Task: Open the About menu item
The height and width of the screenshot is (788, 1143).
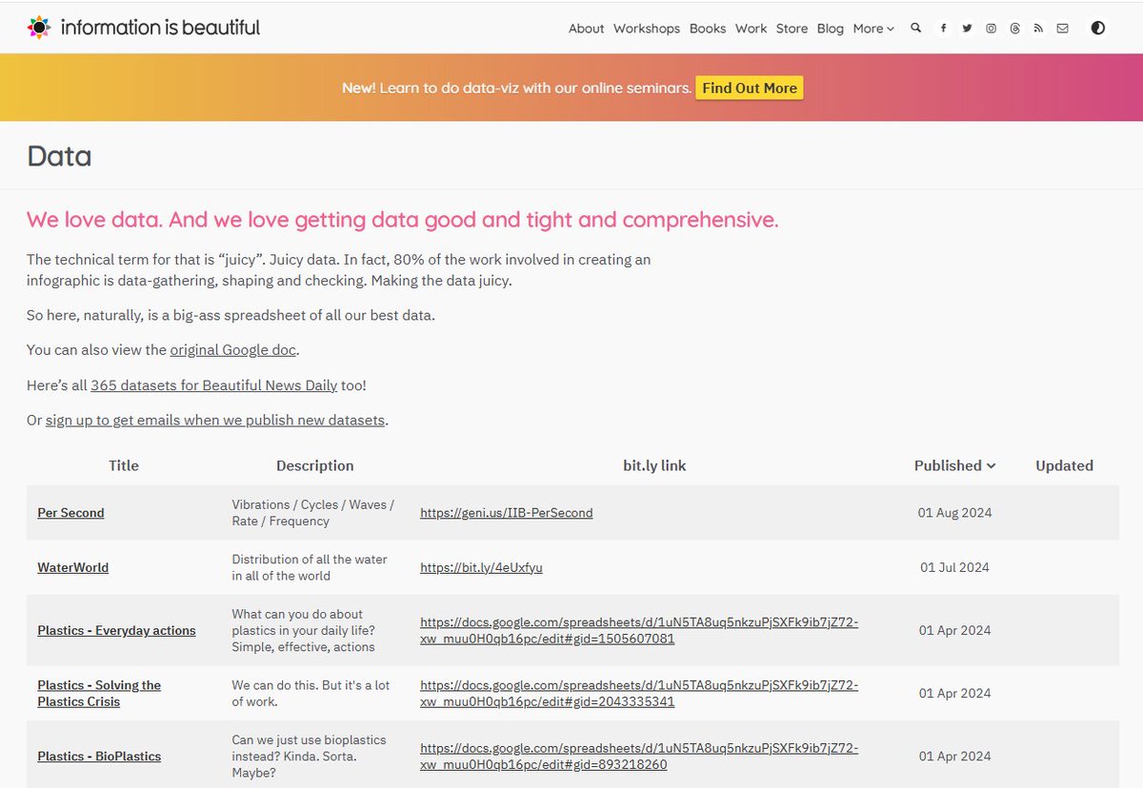Action: click(x=586, y=29)
